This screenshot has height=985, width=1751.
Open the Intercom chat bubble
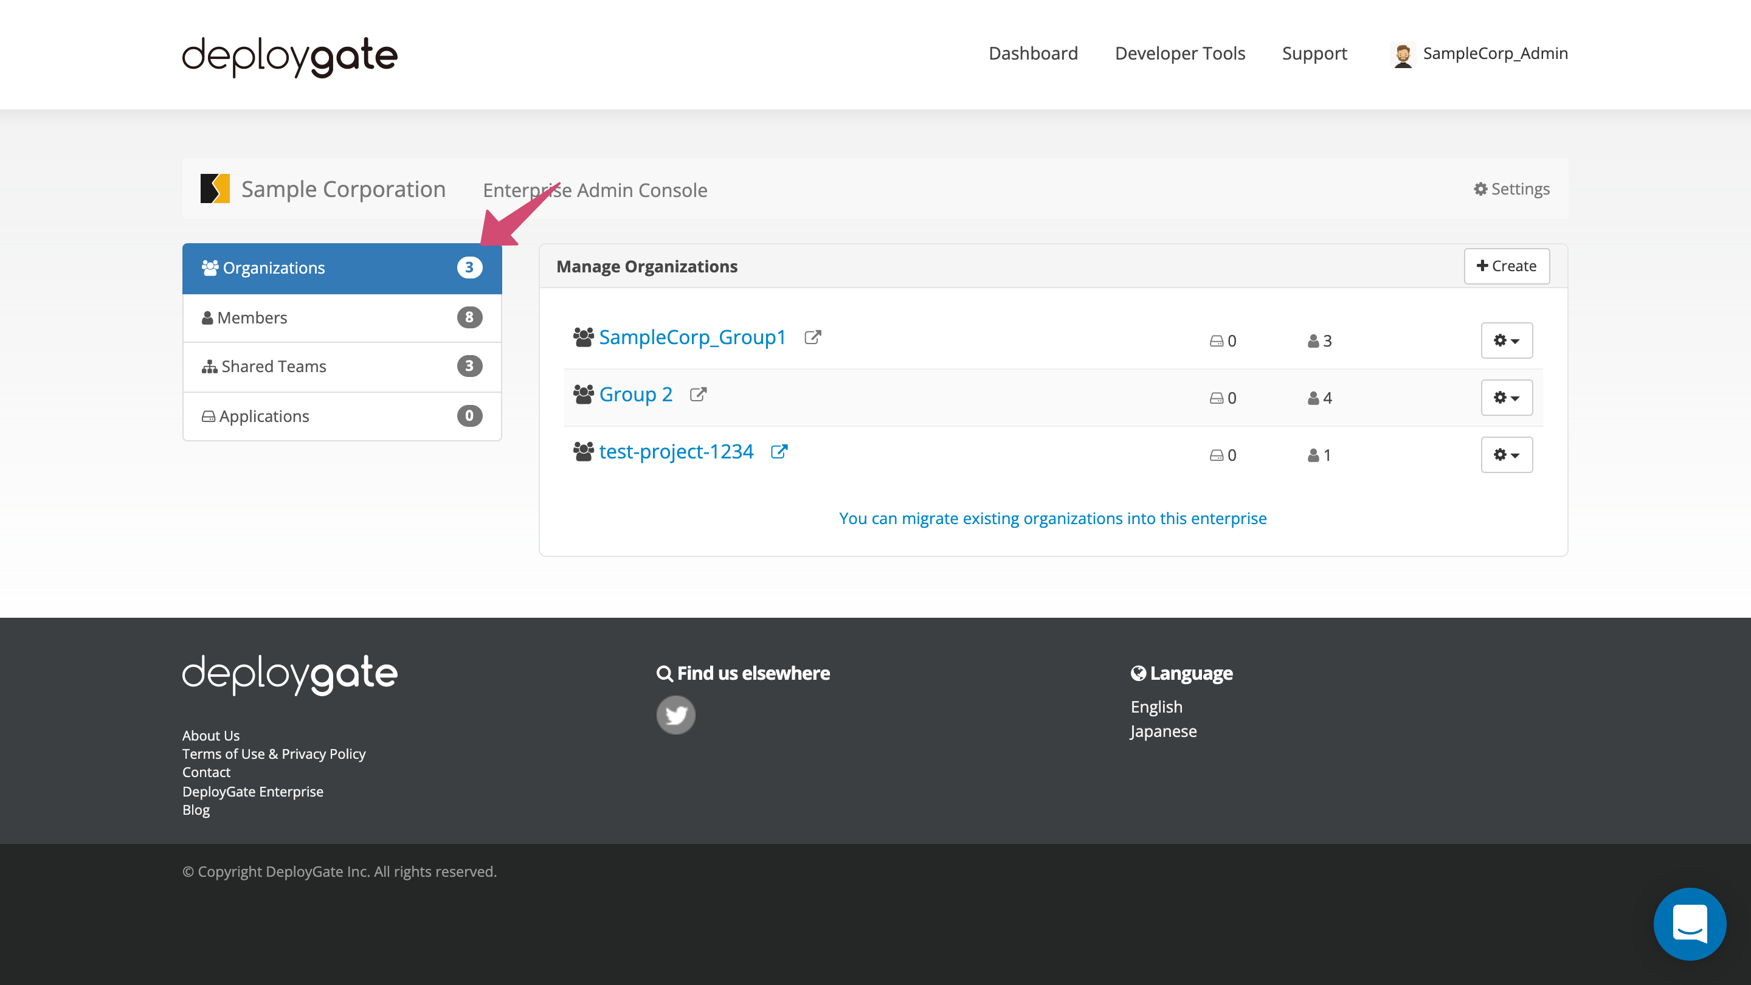[x=1690, y=923]
